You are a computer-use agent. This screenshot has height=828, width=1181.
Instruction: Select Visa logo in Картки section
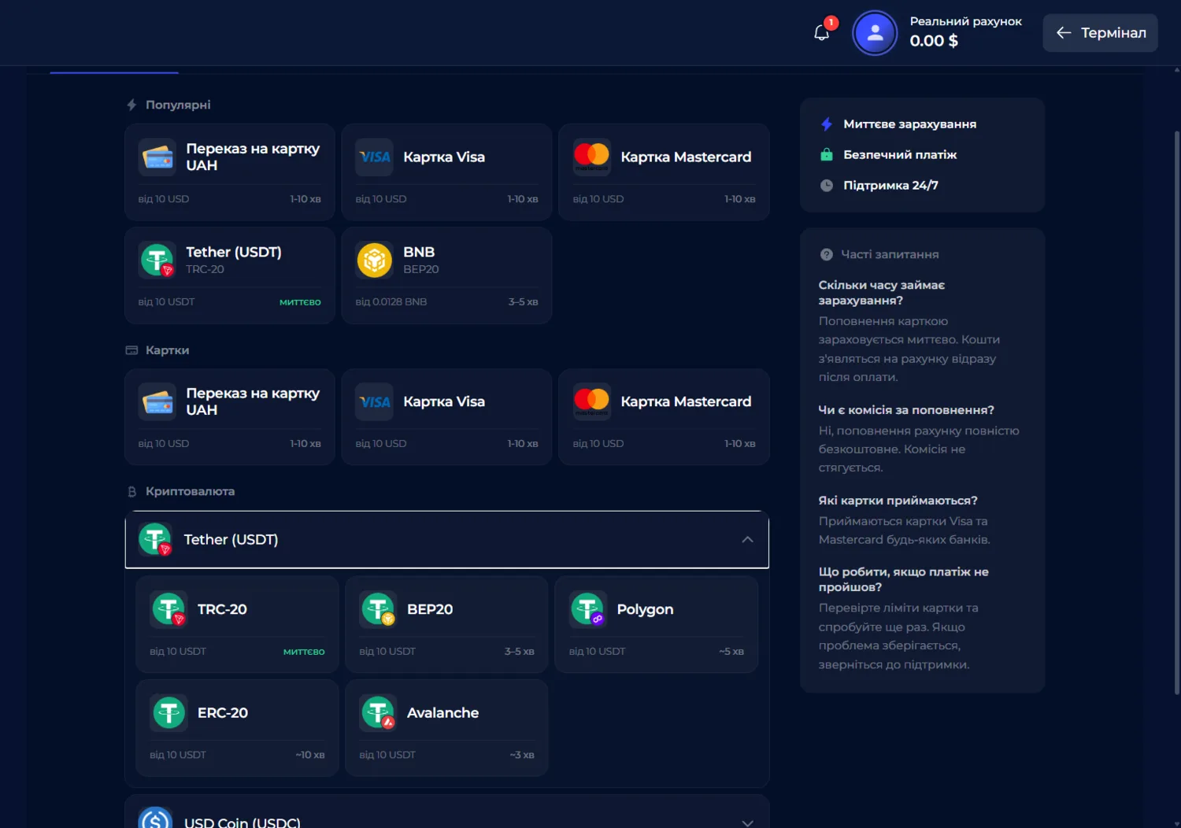tap(374, 401)
